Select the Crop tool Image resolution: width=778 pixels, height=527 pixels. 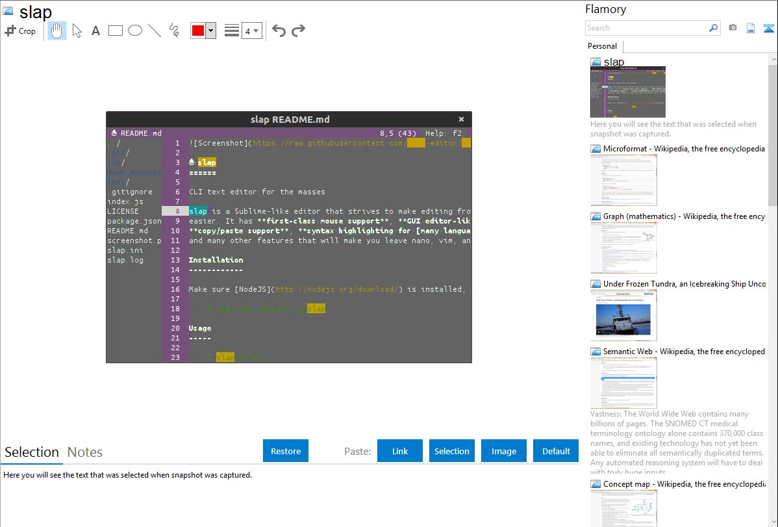click(x=20, y=31)
